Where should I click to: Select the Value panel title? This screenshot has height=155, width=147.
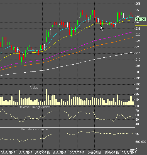point(34,88)
